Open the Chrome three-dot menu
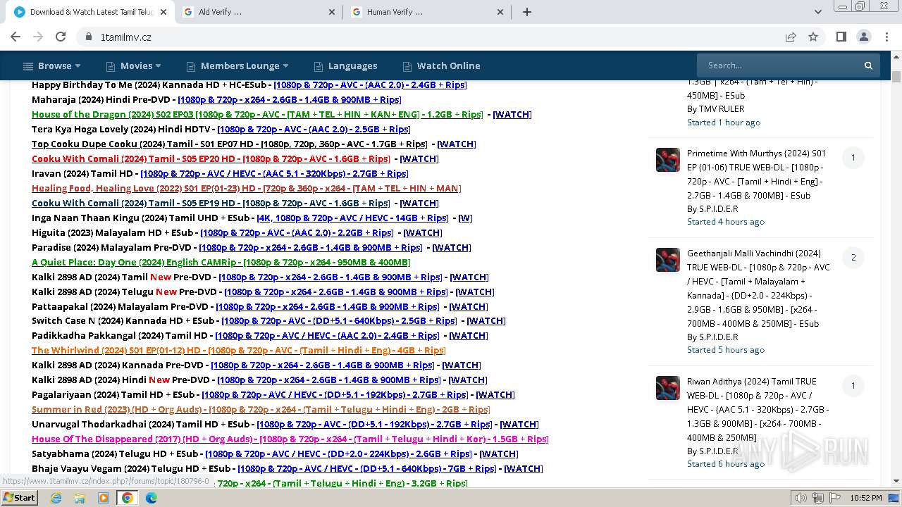This screenshot has width=902, height=507. tap(886, 37)
